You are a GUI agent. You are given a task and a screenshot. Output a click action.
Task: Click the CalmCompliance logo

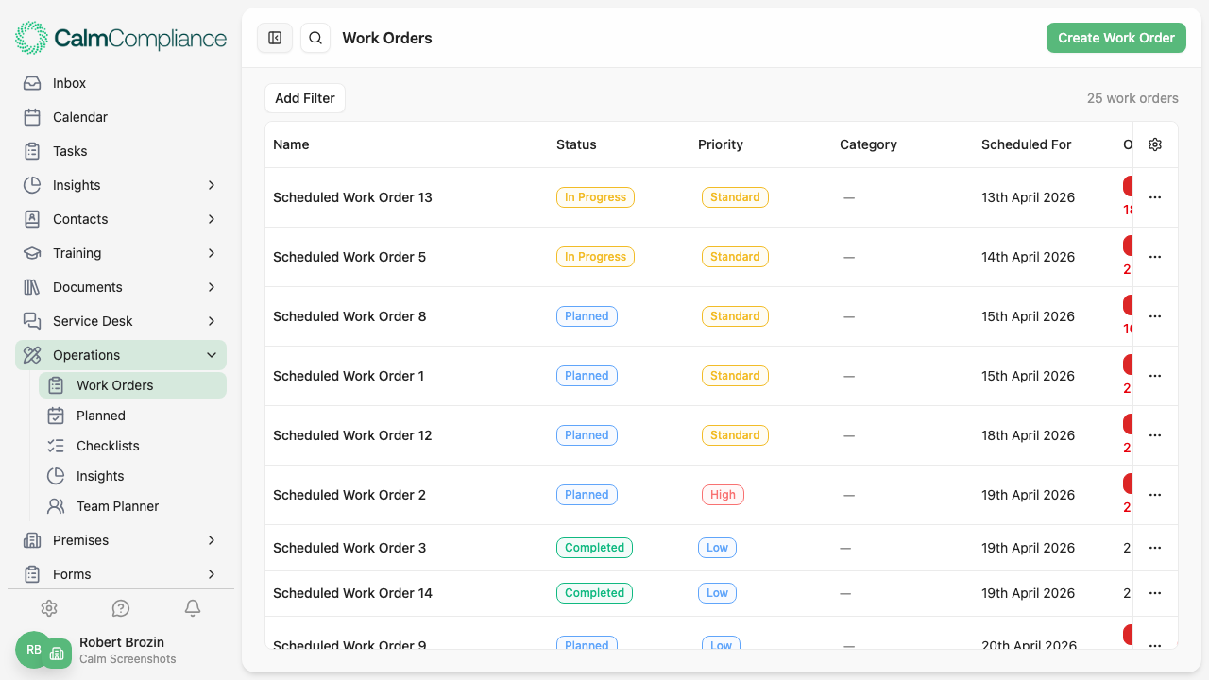coord(121,38)
